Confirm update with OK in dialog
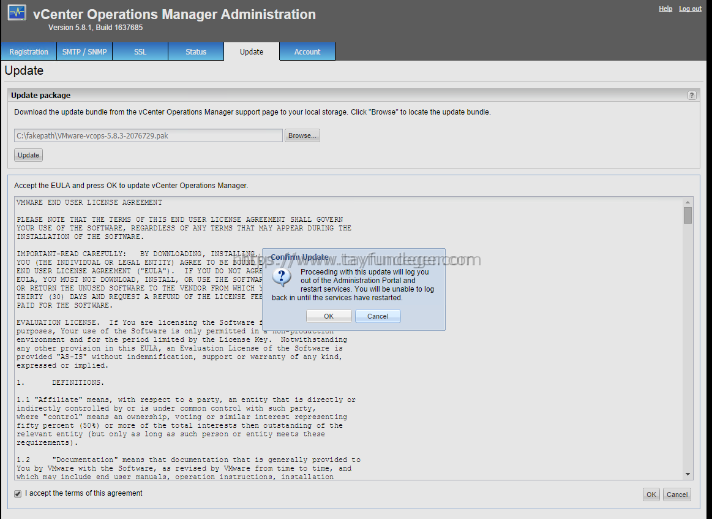Viewport: 712px width, 519px height. coord(329,316)
